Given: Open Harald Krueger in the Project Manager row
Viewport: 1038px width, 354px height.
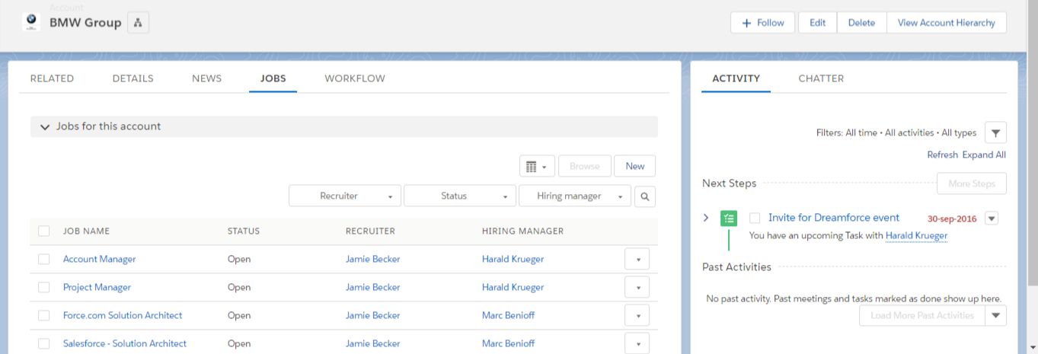Looking at the screenshot, I should 513,287.
